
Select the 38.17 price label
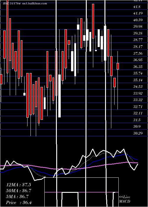click(138, 47)
